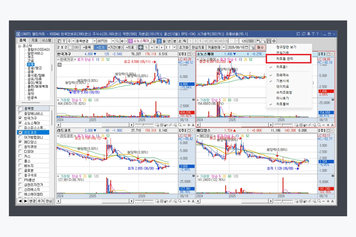This screenshot has width=356, height=237.
Task: Check the 카스 checkbox
Action: point(20,156)
